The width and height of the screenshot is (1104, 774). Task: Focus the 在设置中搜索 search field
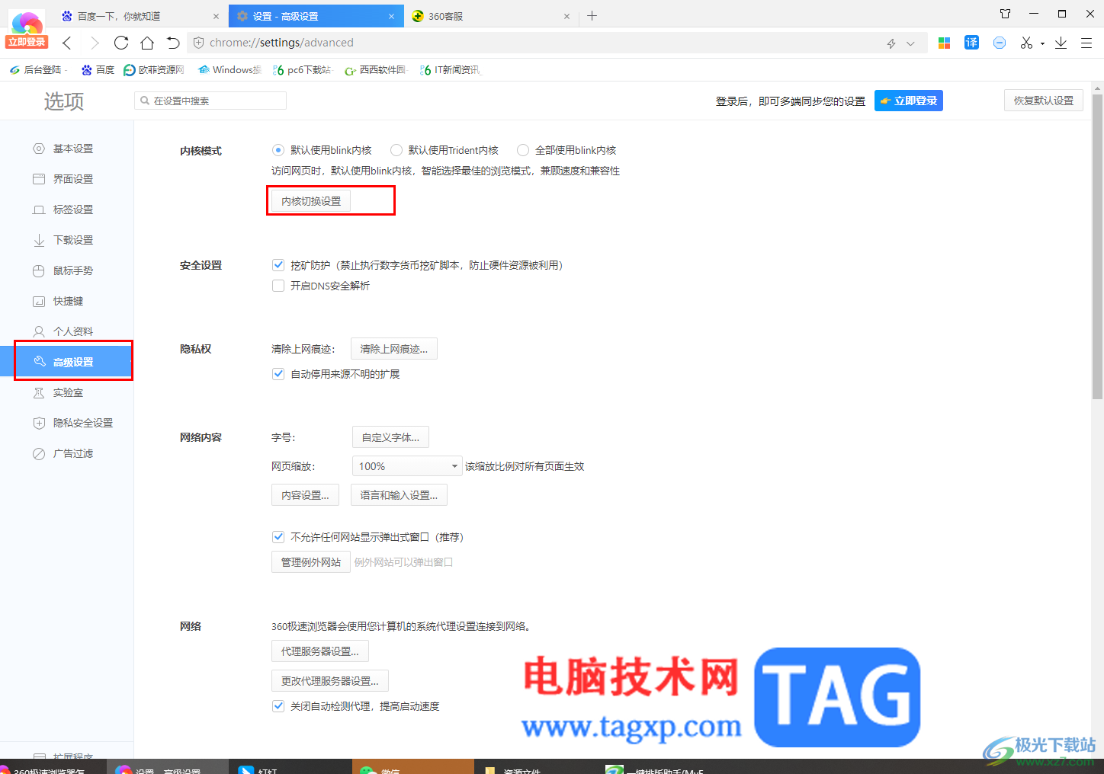(210, 101)
